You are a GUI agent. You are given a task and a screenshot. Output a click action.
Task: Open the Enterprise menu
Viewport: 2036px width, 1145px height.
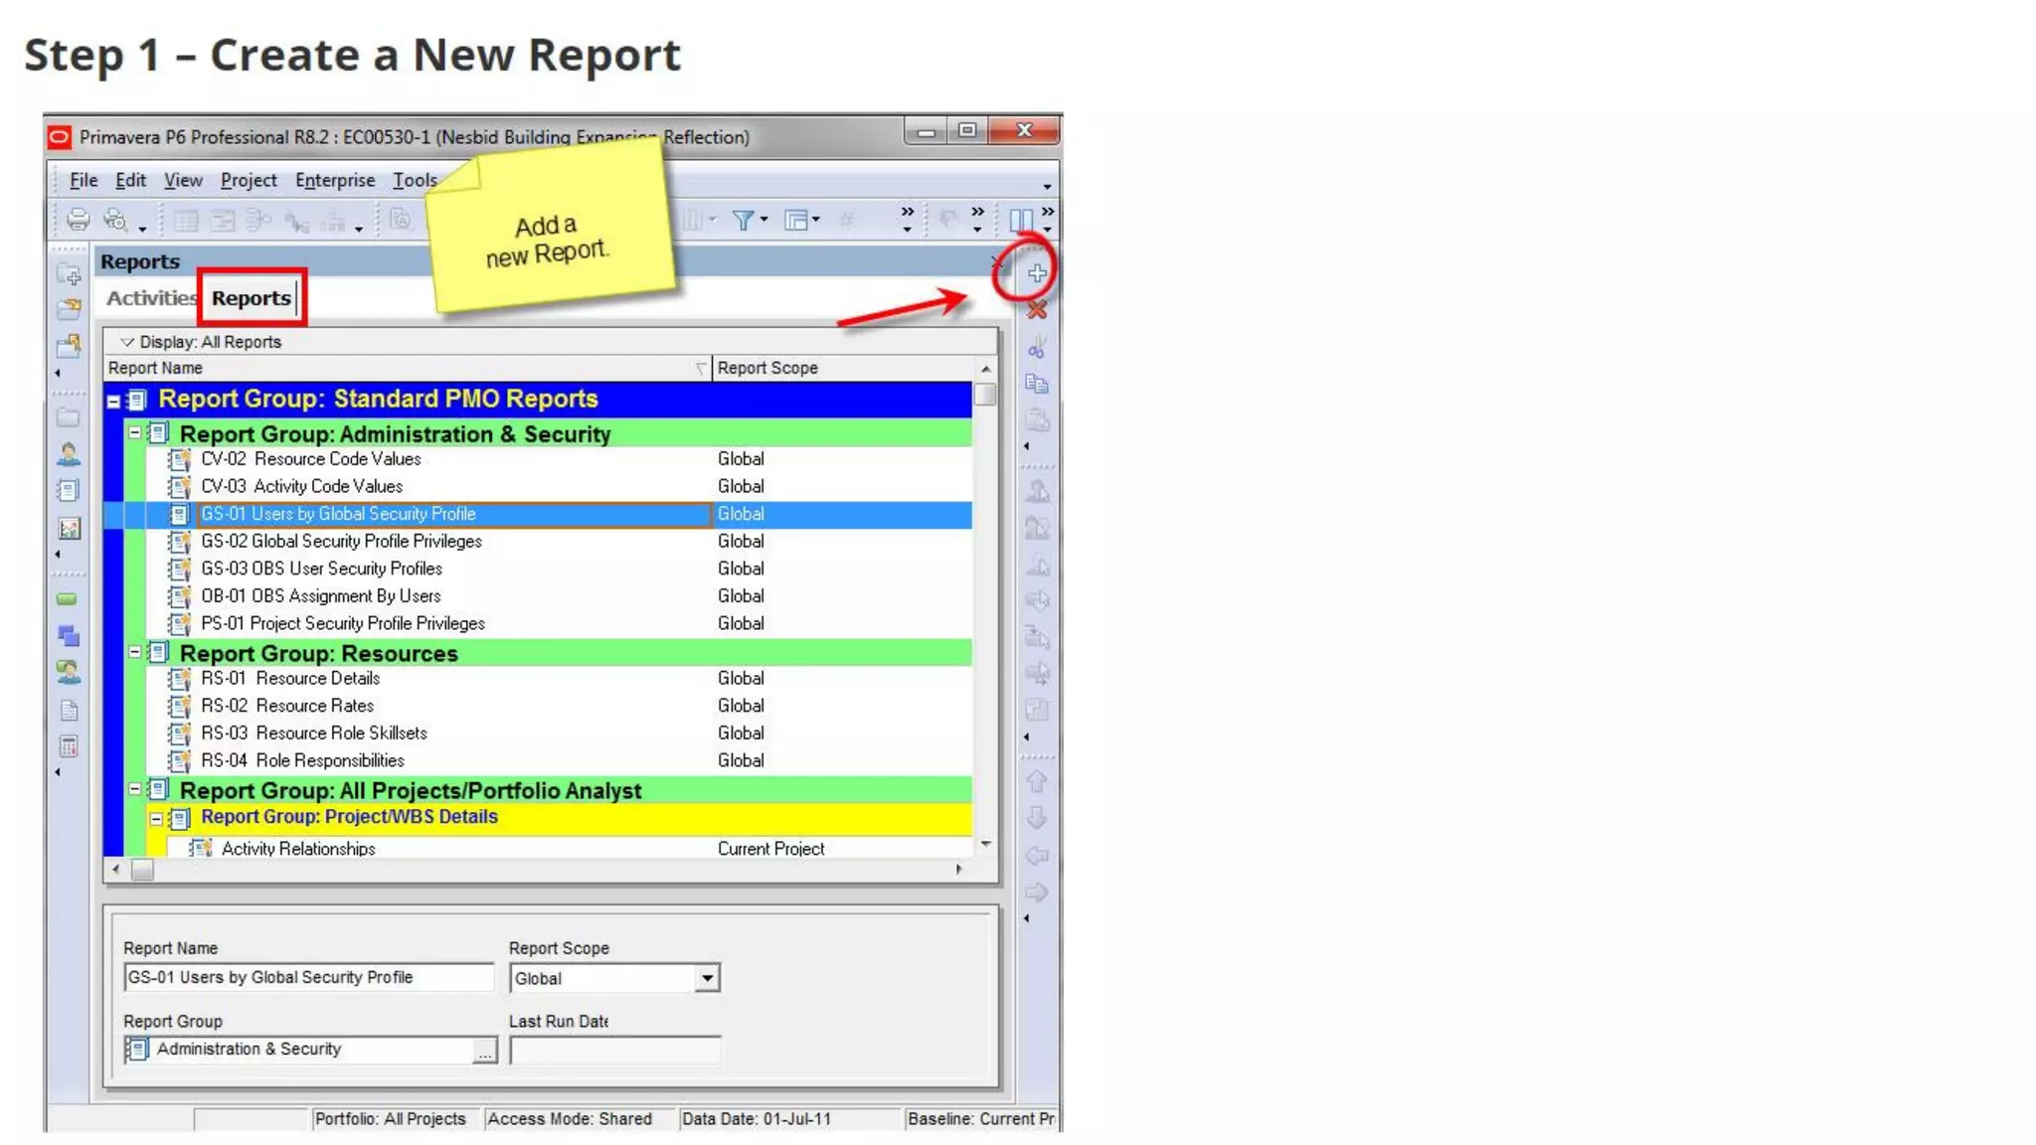(x=335, y=180)
